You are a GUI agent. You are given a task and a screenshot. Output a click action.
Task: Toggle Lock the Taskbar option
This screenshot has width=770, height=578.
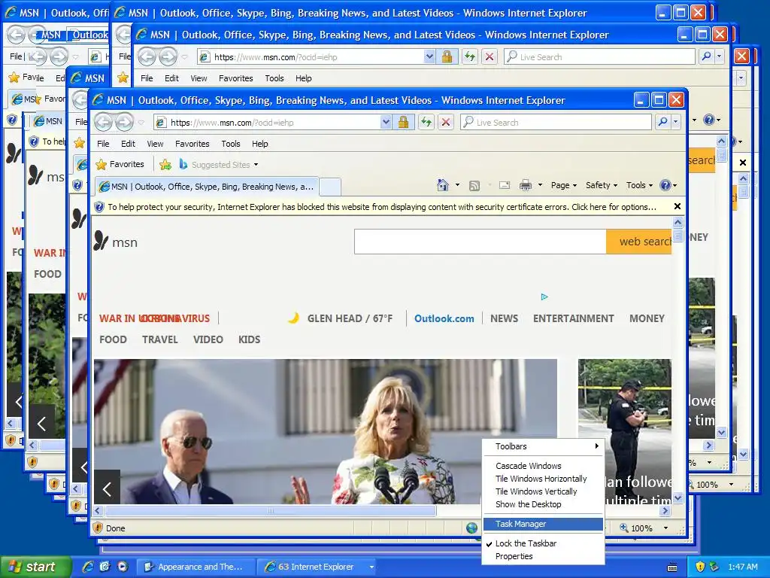point(526,543)
